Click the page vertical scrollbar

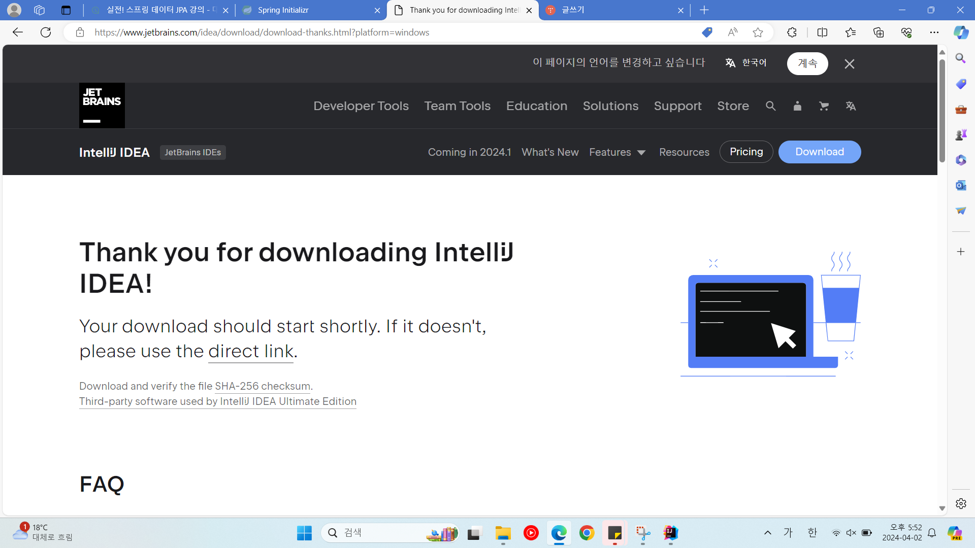[x=942, y=112]
